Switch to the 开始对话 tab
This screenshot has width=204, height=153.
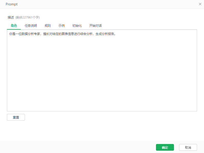[x=96, y=26]
